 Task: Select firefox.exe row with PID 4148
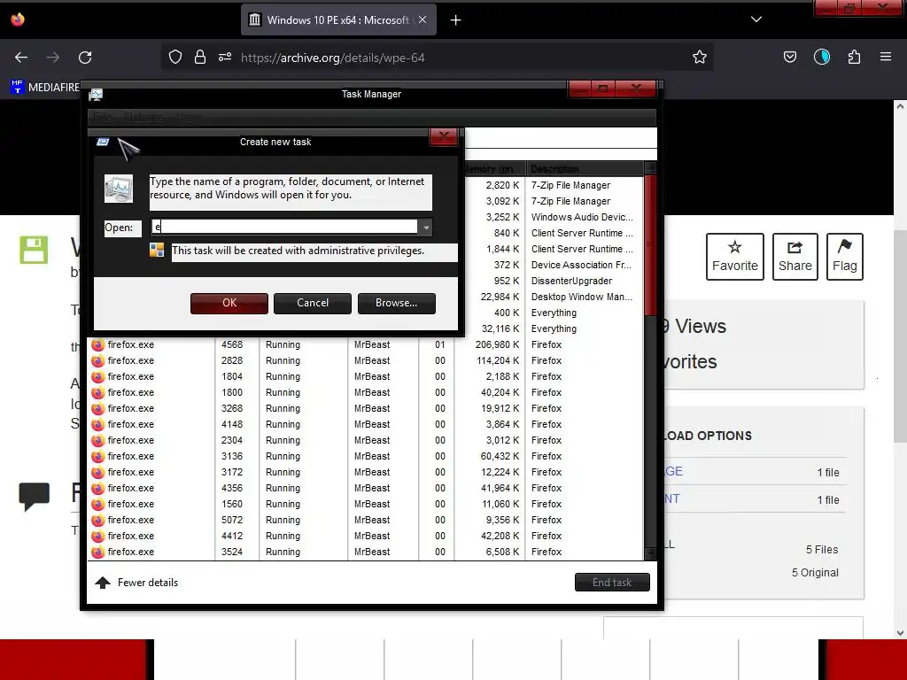364,424
